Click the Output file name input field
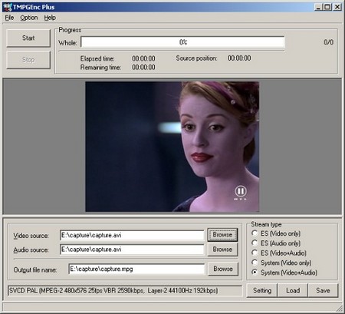Screen dimensions: 345x314 pos(136,269)
